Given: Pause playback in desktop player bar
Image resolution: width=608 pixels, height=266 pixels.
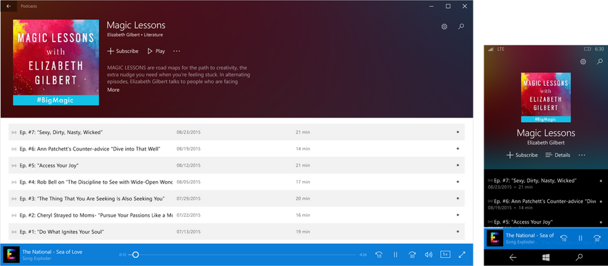Looking at the screenshot, I should 396,255.
